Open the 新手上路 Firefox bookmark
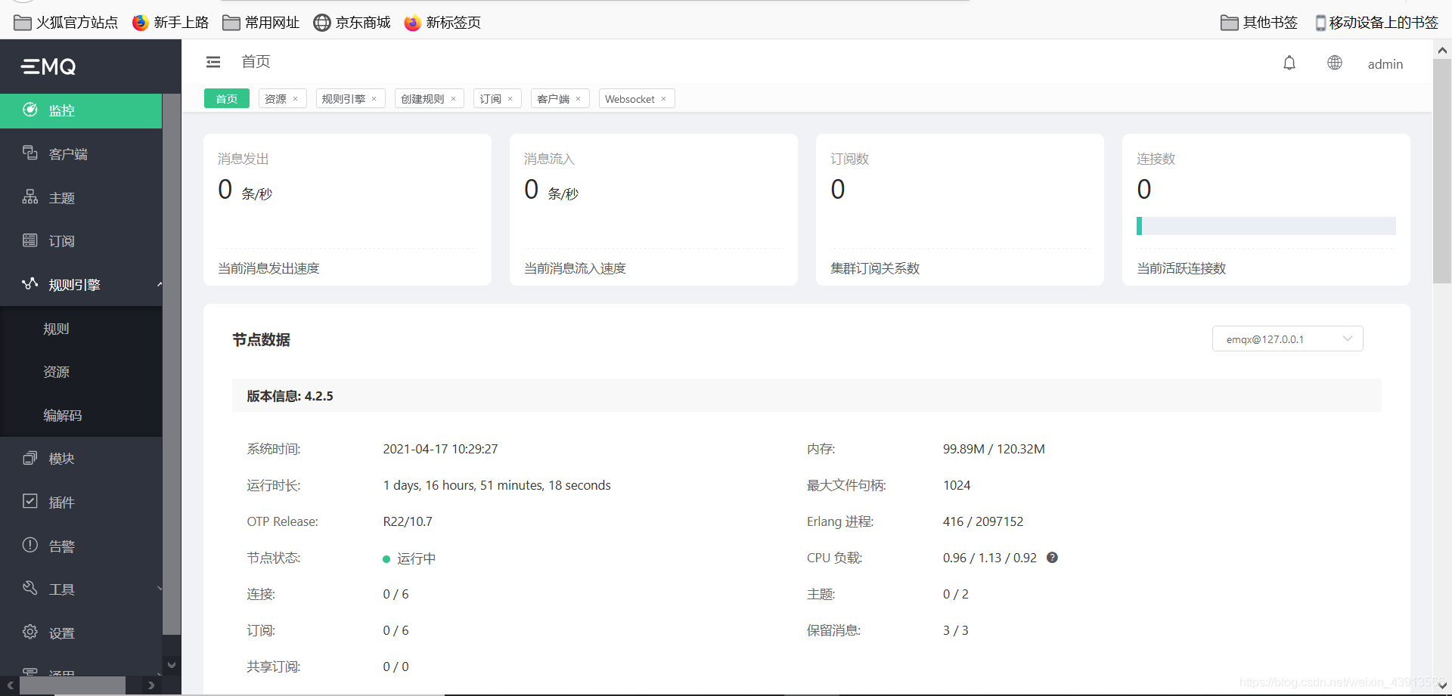This screenshot has width=1452, height=696. point(170,23)
